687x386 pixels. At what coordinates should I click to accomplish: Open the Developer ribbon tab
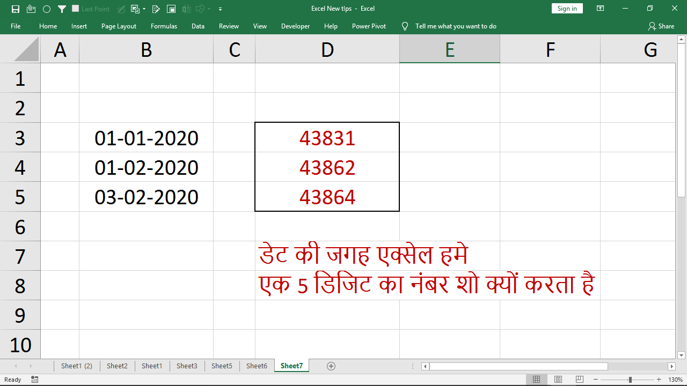click(295, 26)
